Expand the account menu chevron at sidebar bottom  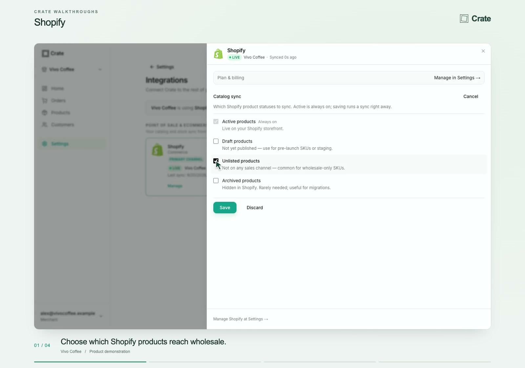coord(101,316)
